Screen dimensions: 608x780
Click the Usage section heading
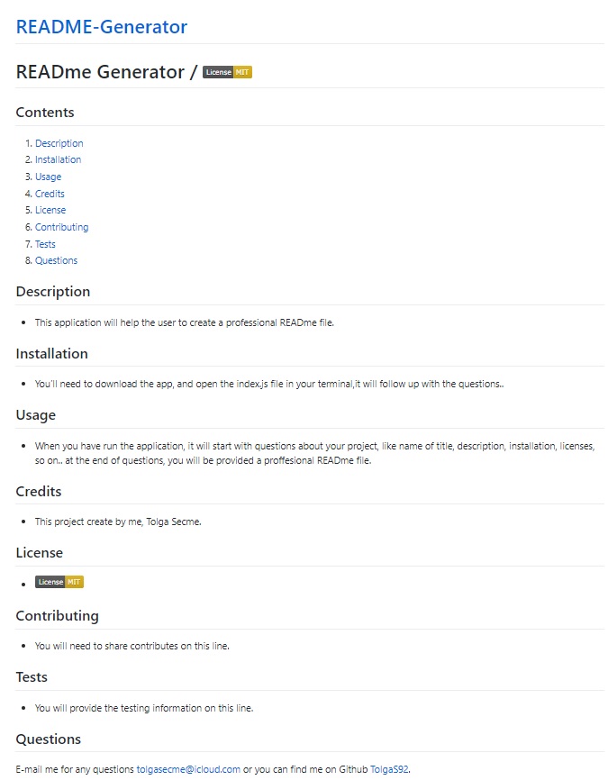coord(36,415)
